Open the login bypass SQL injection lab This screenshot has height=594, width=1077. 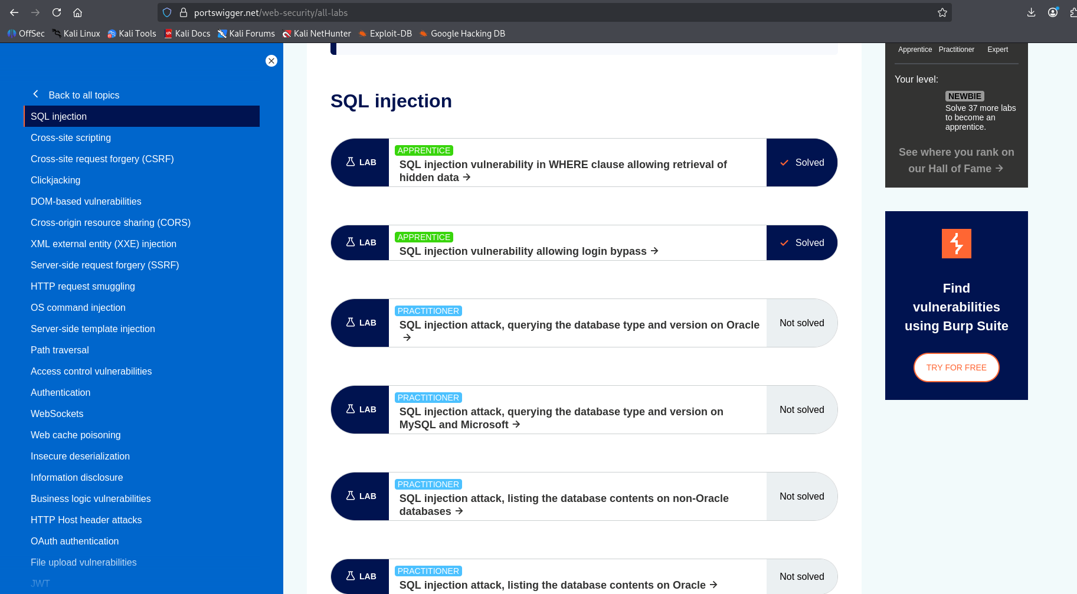tap(529, 251)
